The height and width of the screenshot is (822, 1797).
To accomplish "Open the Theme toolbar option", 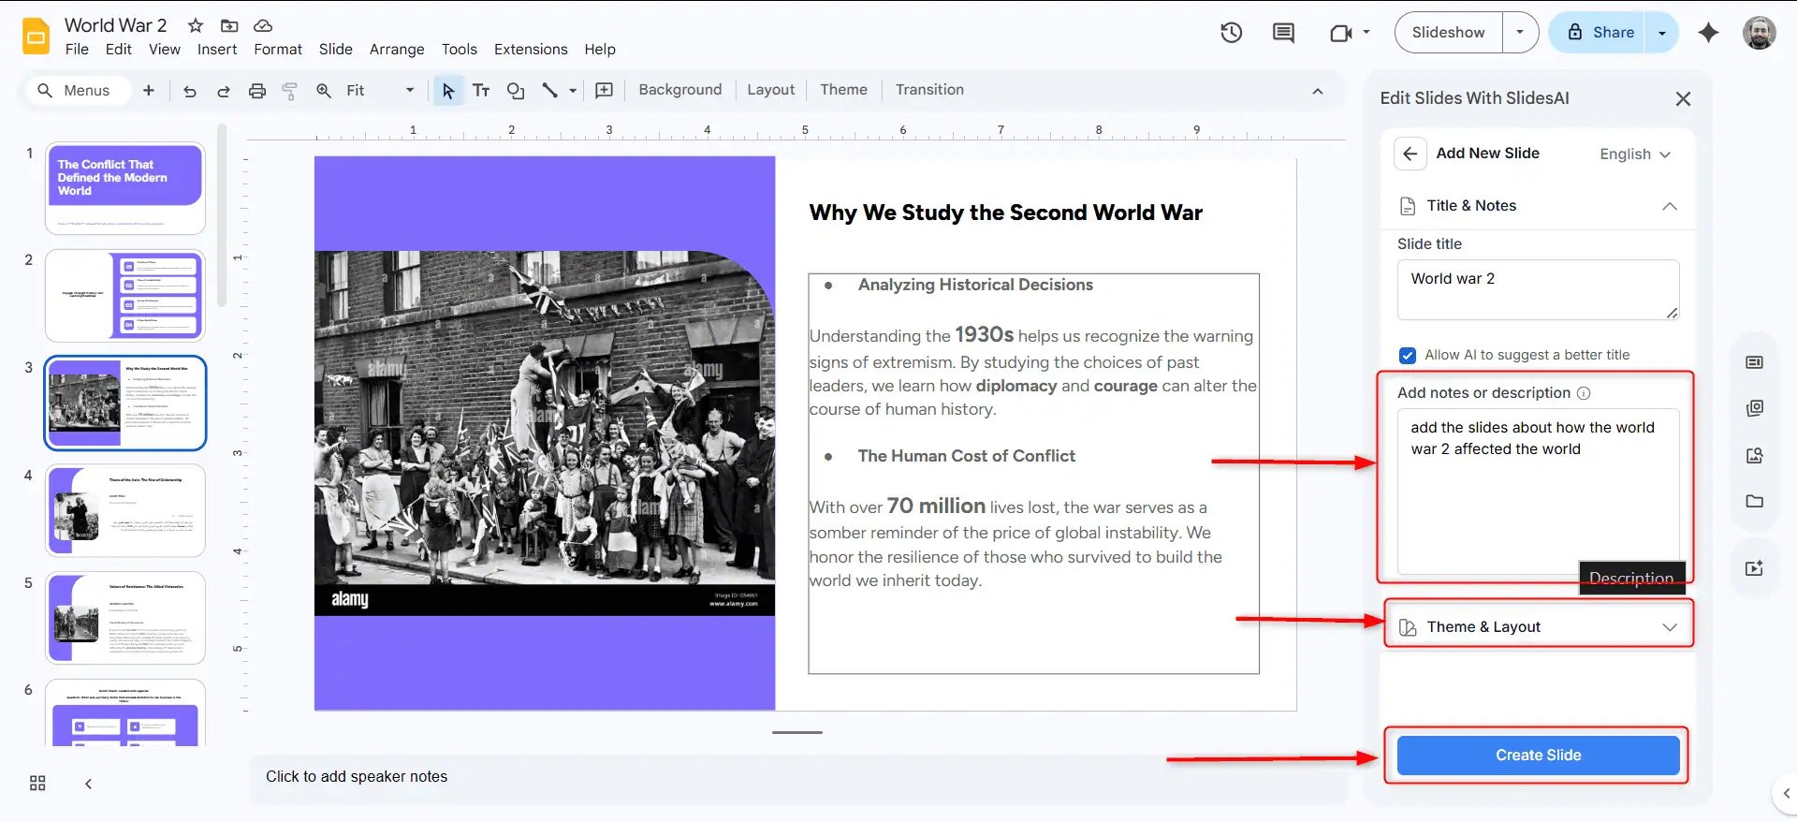I will [843, 90].
